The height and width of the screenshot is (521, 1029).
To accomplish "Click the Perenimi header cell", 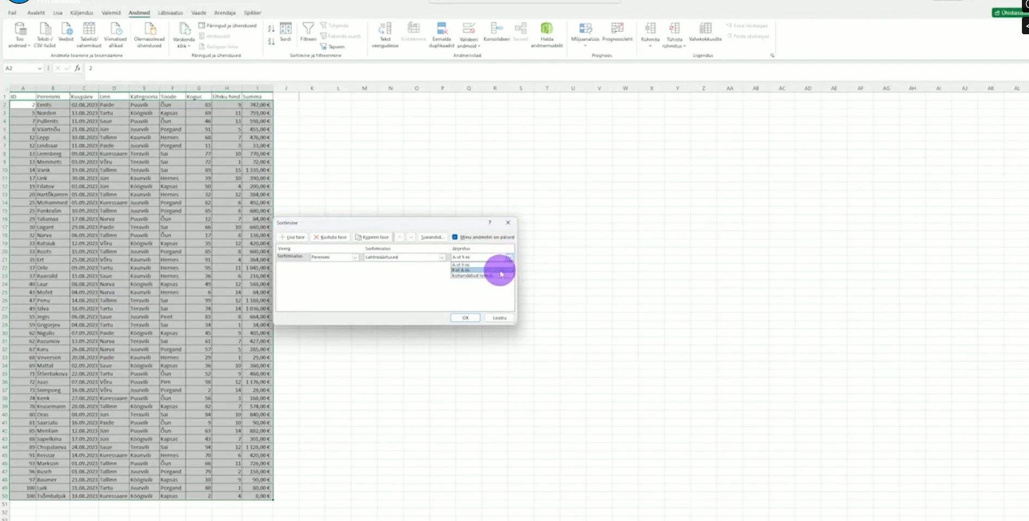I will click(x=52, y=97).
